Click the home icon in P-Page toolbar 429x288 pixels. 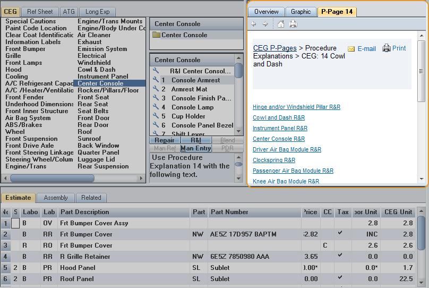[x=281, y=24]
